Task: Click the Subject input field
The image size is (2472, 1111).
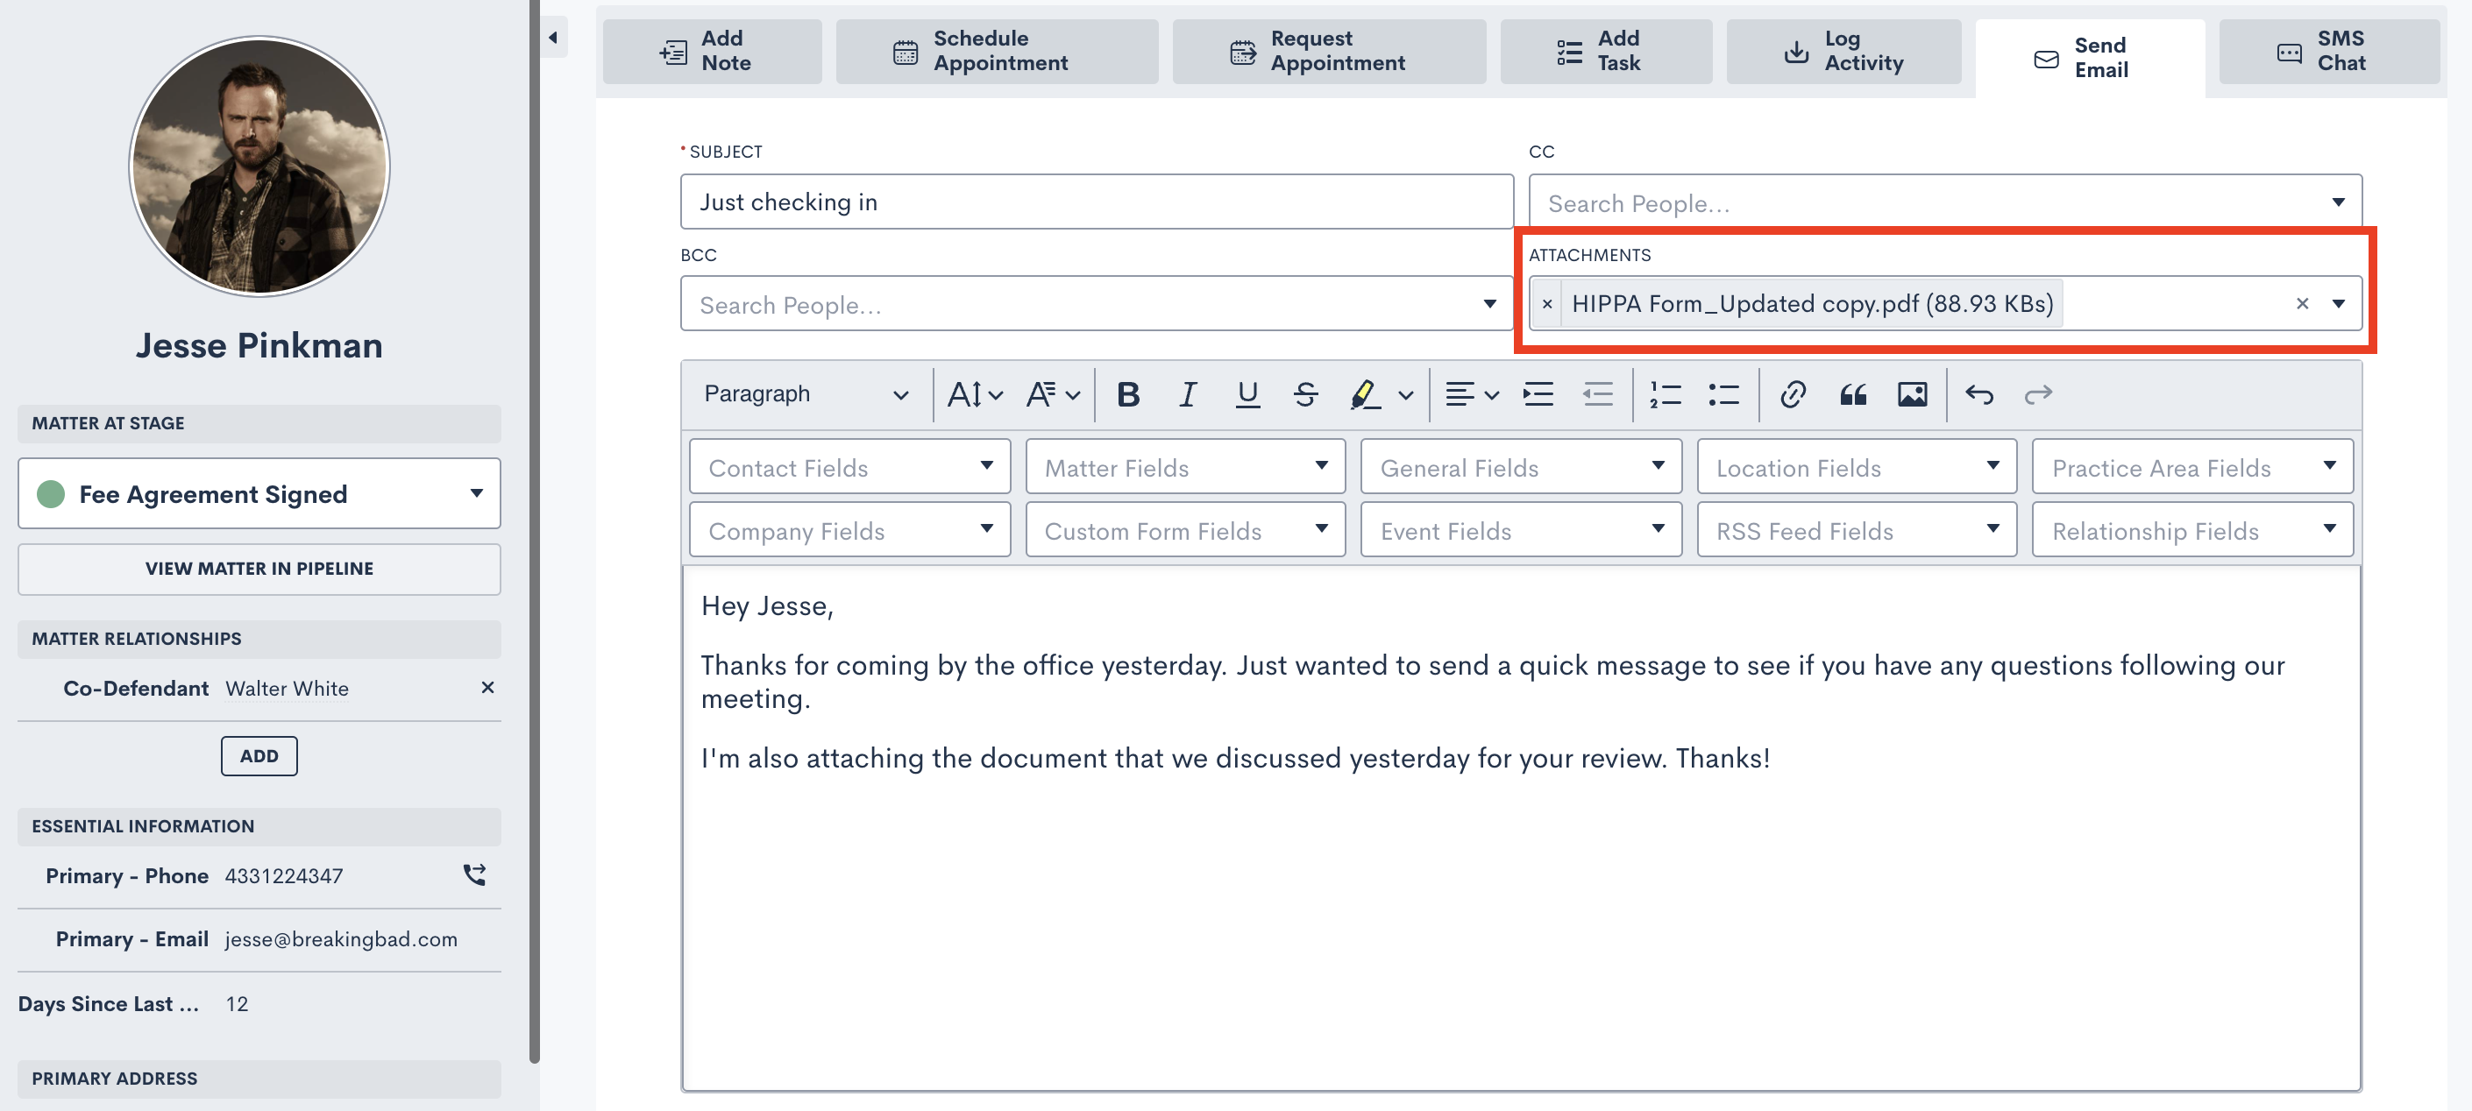Action: (1096, 202)
